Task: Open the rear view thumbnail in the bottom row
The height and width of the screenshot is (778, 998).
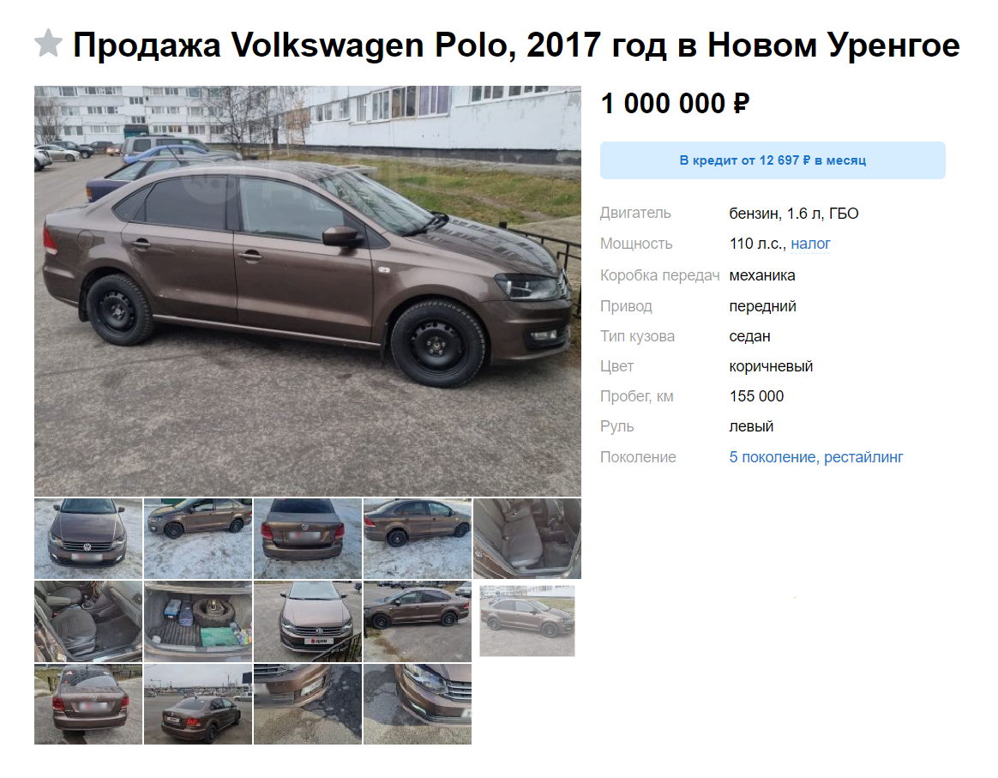Action: tap(88, 704)
